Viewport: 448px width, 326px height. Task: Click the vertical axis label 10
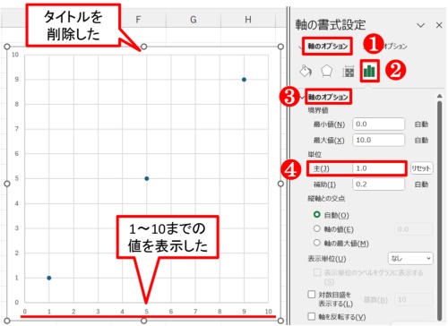[15, 55]
